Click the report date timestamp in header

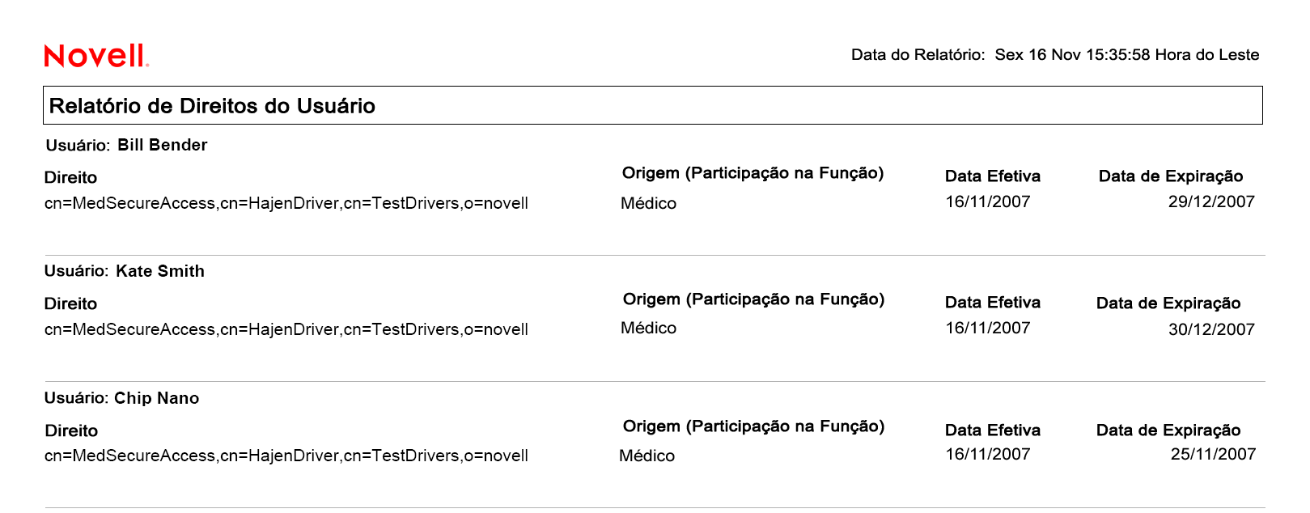(1126, 55)
